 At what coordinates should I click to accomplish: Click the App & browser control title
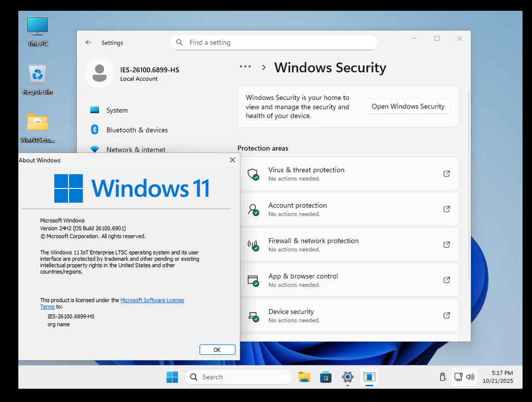pos(303,276)
